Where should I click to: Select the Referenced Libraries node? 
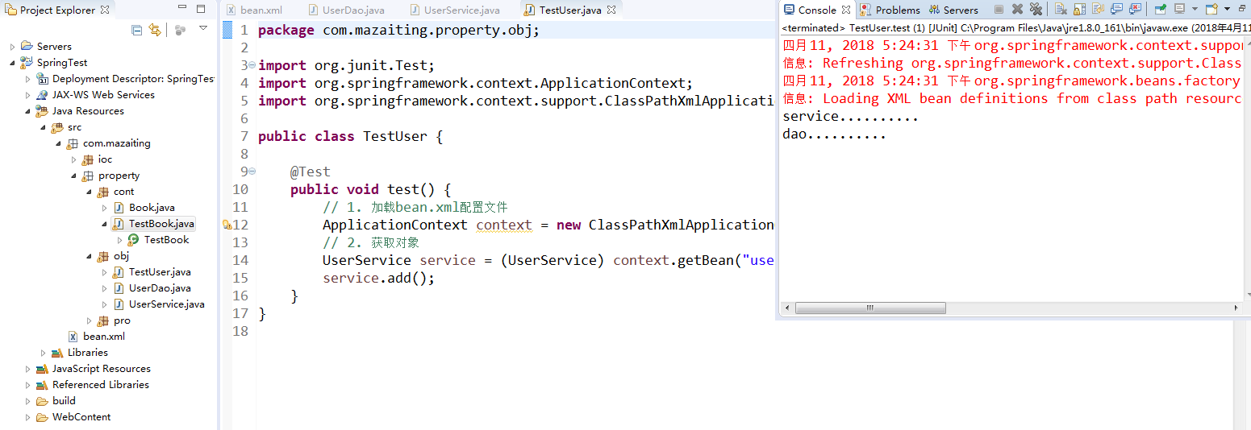101,385
